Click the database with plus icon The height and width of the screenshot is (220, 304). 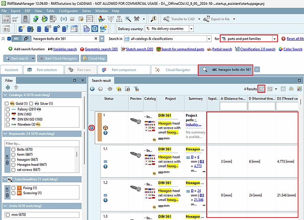56,29
